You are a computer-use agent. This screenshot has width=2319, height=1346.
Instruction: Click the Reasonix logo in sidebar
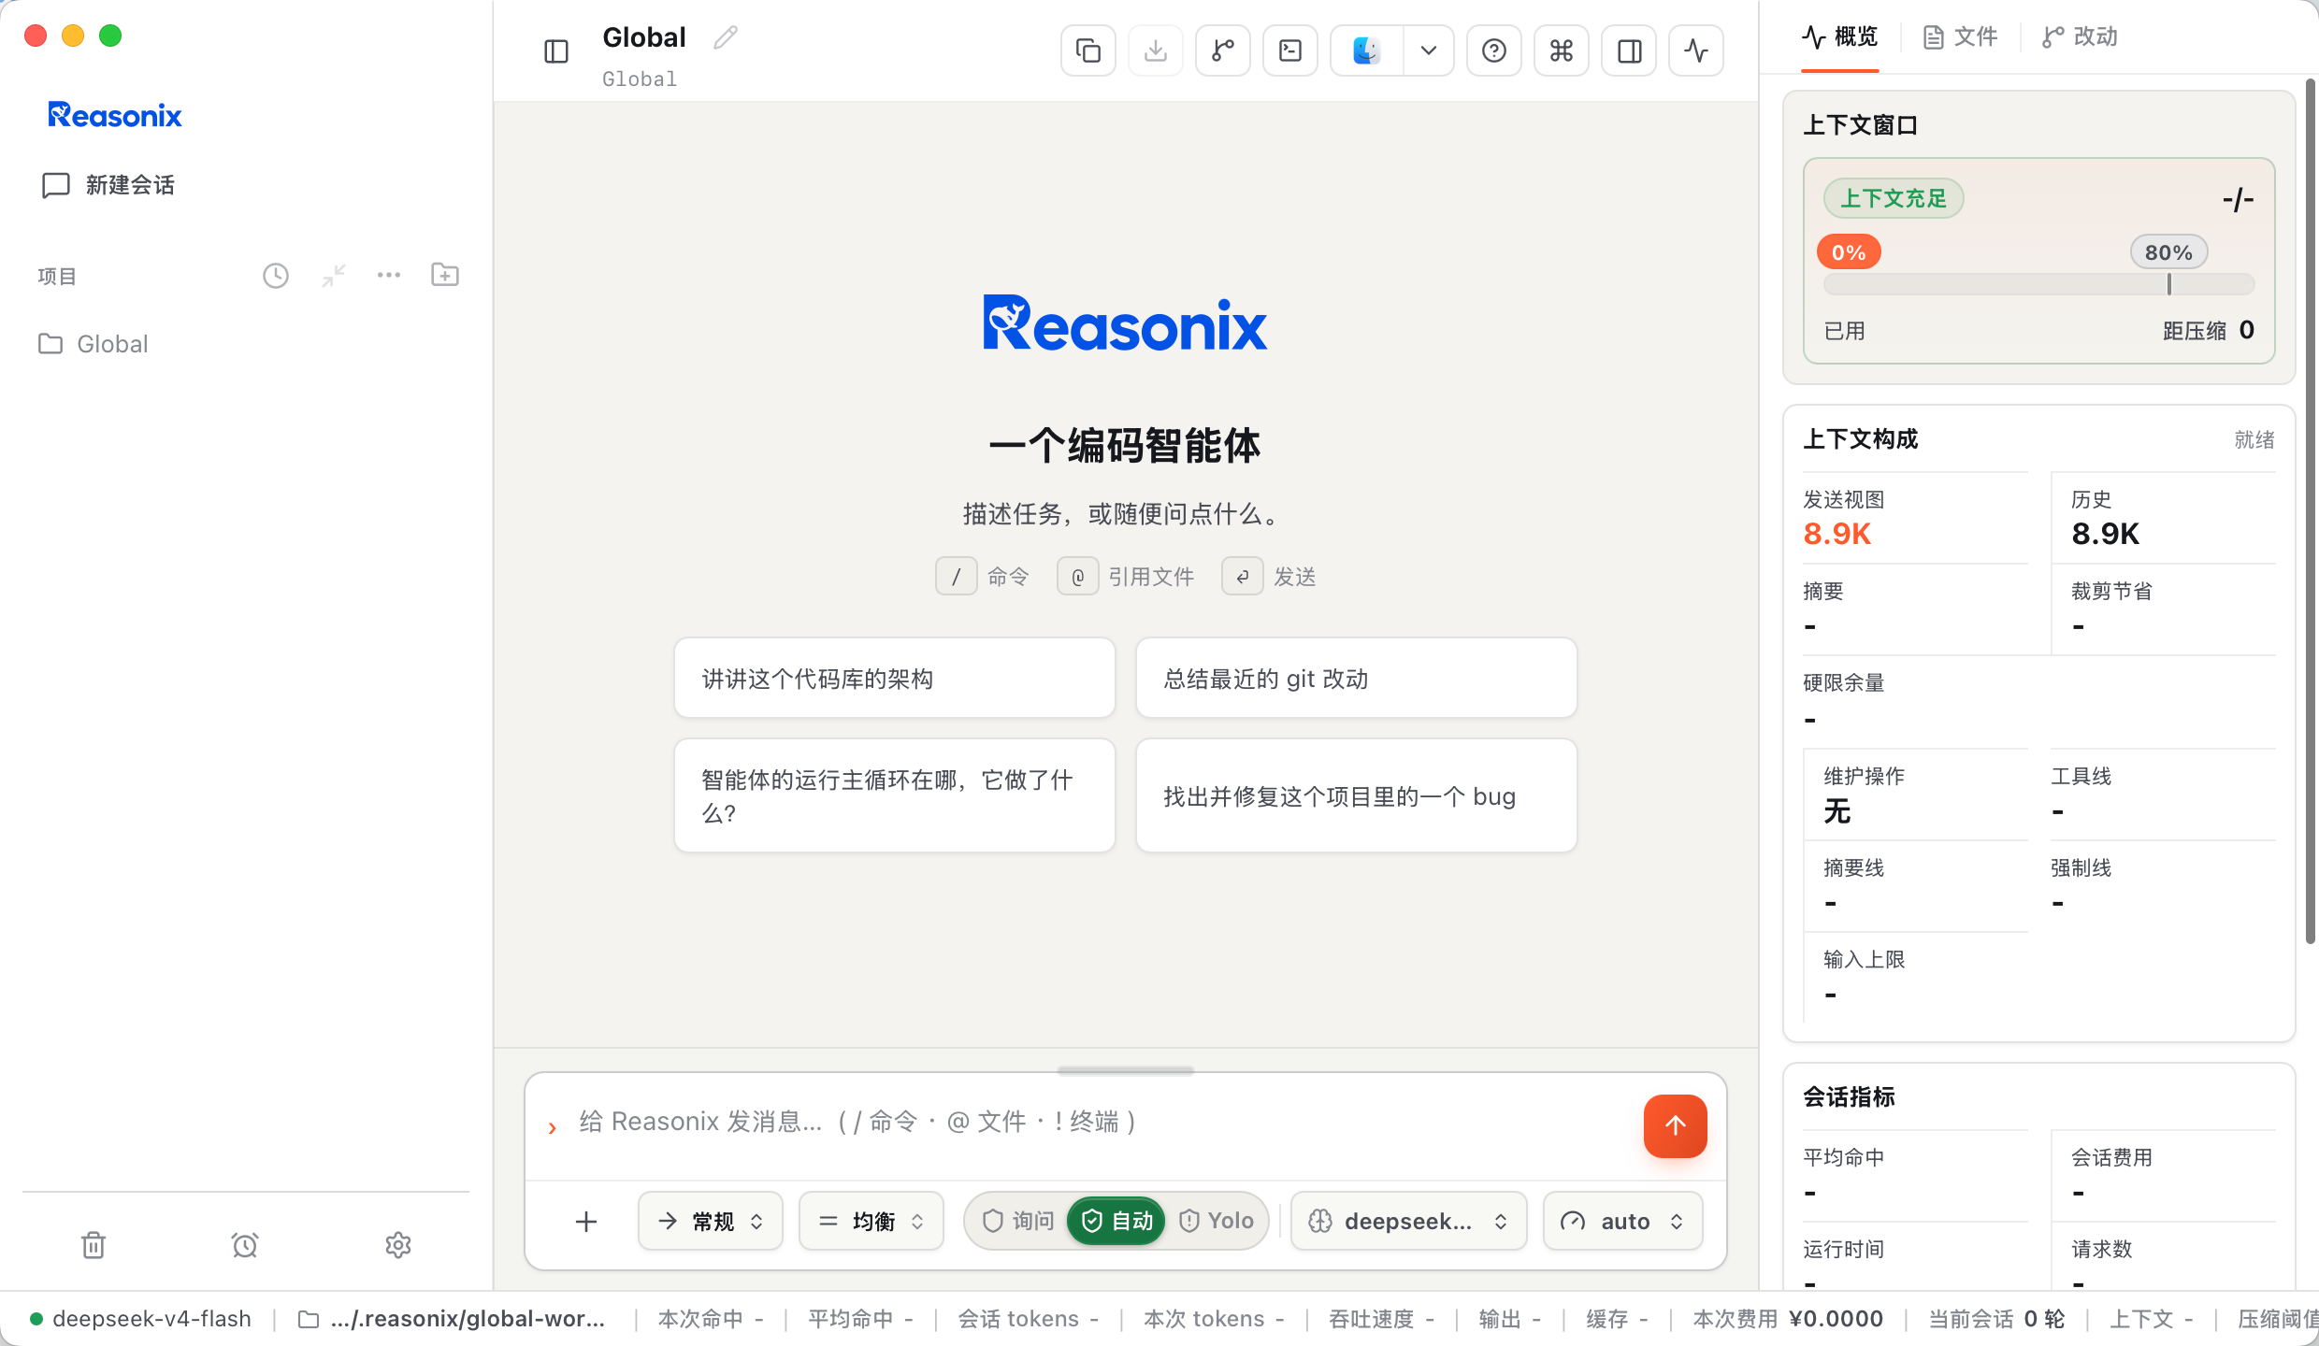pos(115,115)
